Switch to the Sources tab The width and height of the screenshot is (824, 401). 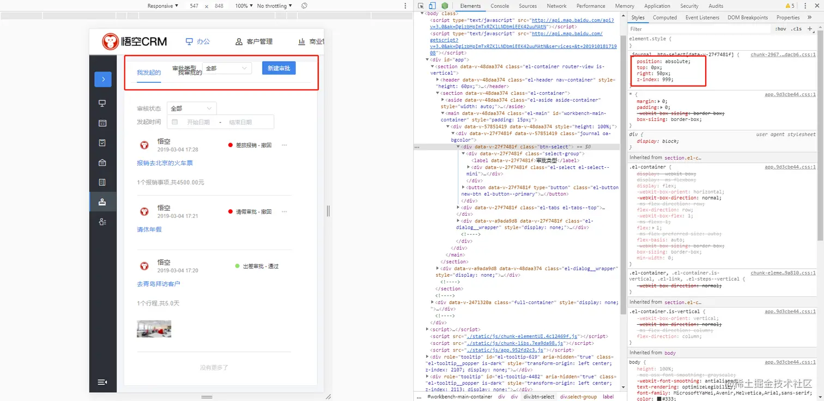coord(528,6)
